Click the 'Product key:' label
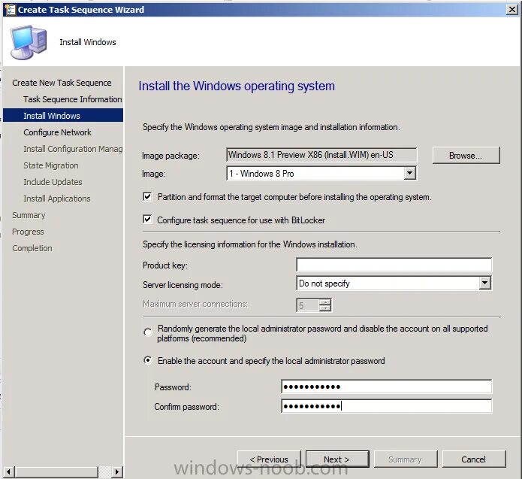Viewport: 522px width, 479px height. coord(165,265)
